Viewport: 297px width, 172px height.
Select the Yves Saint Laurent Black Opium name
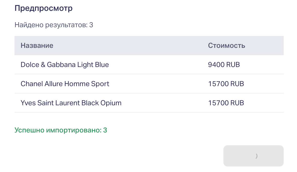coord(71,103)
